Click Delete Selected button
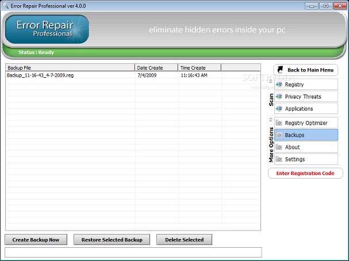Screen dimensions: 349x261 point(184,240)
